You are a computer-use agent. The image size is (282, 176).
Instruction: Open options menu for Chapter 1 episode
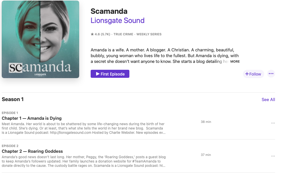coord(273,123)
